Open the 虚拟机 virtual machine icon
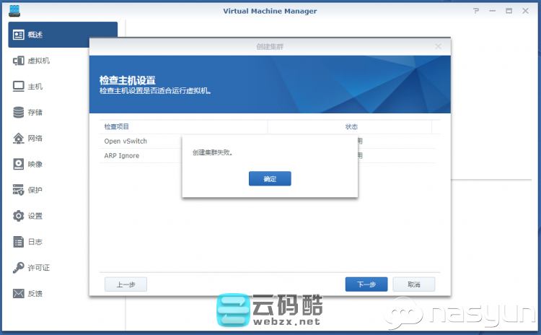The width and height of the screenshot is (541, 335). (x=19, y=61)
